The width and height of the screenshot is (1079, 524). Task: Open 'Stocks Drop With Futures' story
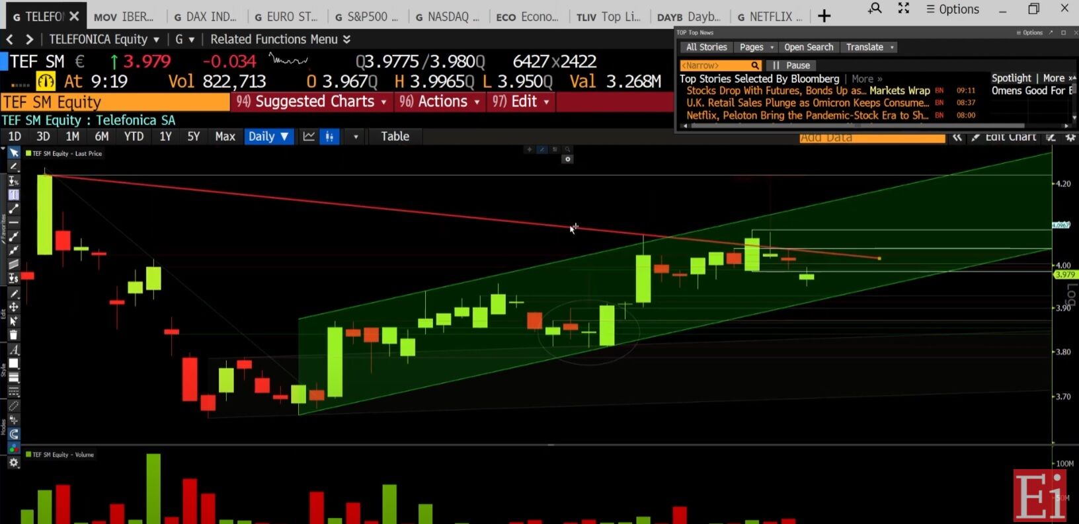point(808,91)
